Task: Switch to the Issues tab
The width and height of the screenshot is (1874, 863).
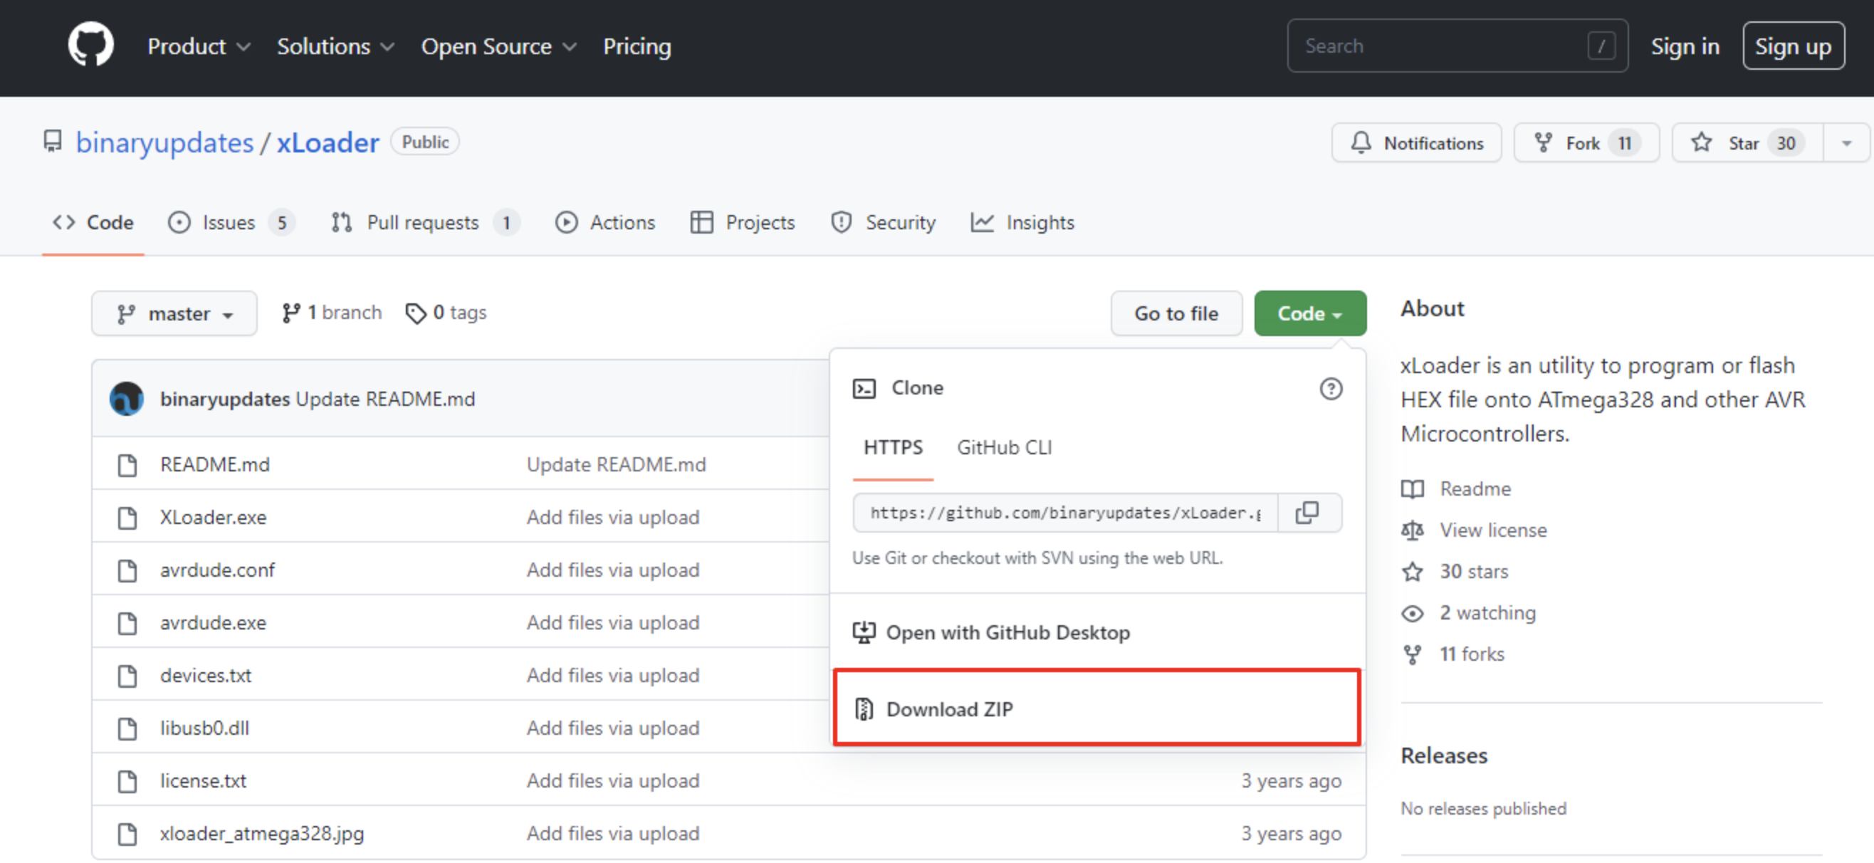Action: coord(231,222)
